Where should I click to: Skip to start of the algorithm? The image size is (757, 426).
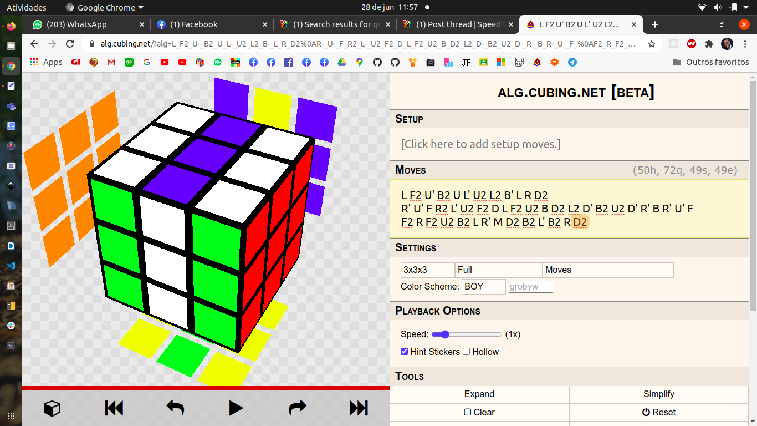[x=114, y=409]
